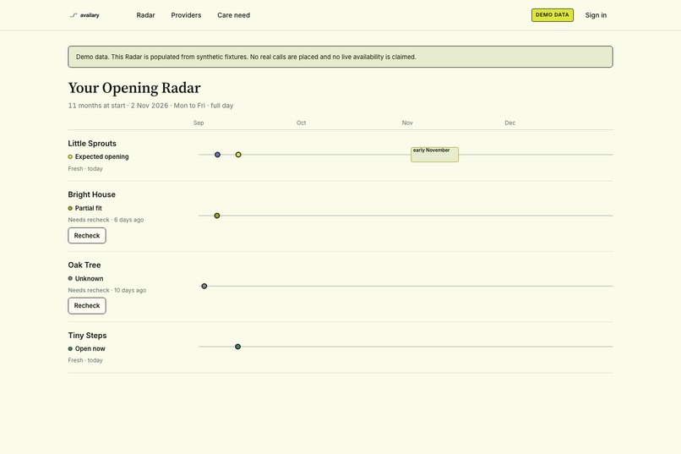Select the green marker on Tiny Steps timeline
681x454 pixels.
(x=238, y=347)
